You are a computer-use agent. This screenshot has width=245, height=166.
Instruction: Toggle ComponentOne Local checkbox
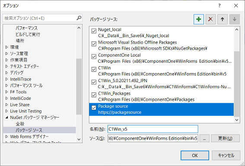pos(94,57)
